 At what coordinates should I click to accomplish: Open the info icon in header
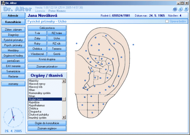coord(180,9)
